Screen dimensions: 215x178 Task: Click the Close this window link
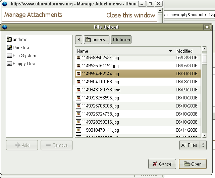pyautogui.click(x=131, y=15)
